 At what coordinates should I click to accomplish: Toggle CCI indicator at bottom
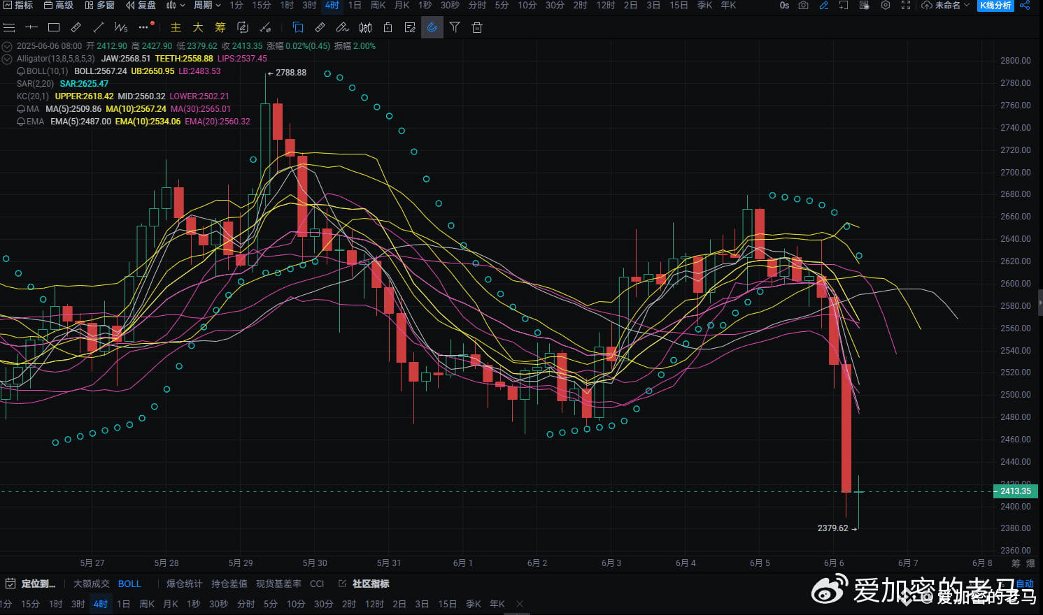317,584
